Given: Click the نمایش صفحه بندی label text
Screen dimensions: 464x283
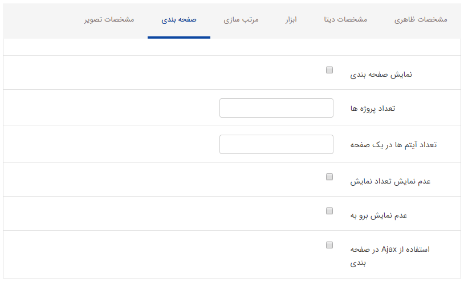Looking at the screenshot, I should click(x=381, y=74).
